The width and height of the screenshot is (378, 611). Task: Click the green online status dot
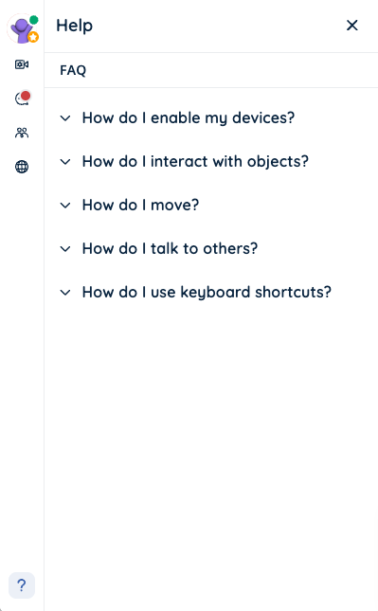point(33,20)
